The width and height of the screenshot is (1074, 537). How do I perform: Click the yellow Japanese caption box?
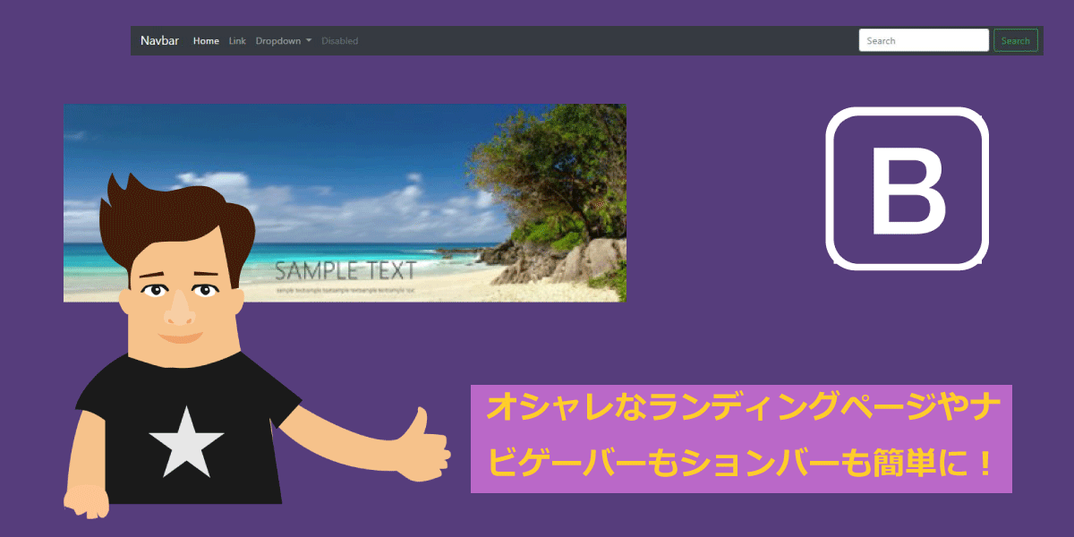coord(741,439)
